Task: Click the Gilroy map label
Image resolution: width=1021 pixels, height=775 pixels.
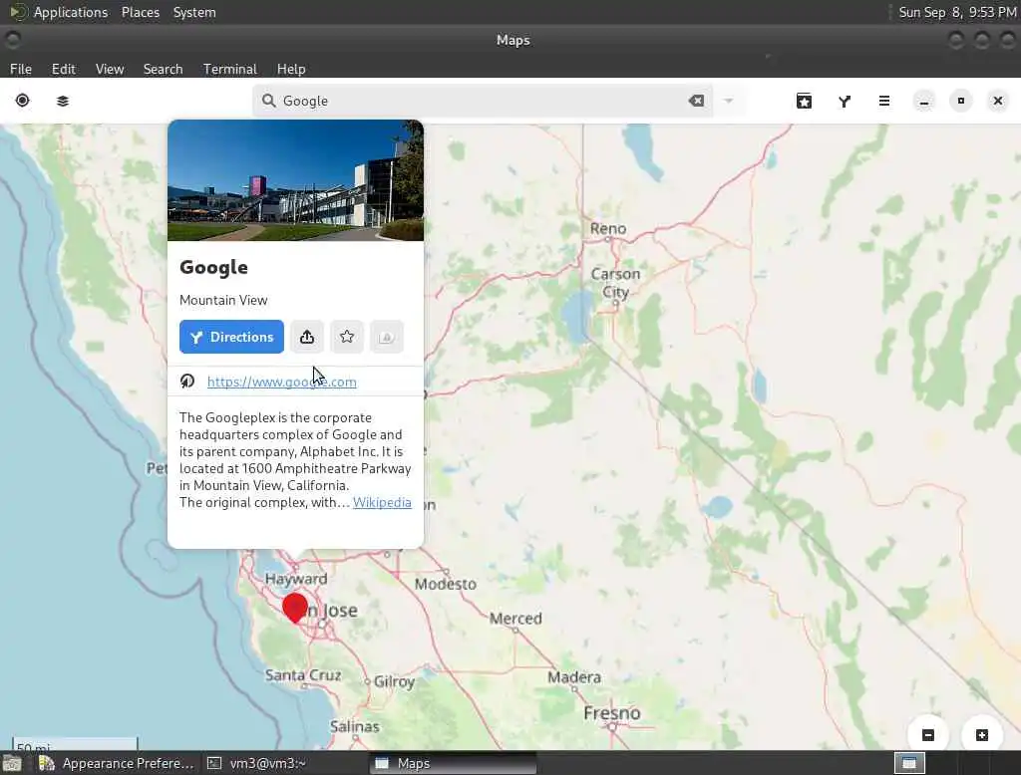Action: (395, 682)
